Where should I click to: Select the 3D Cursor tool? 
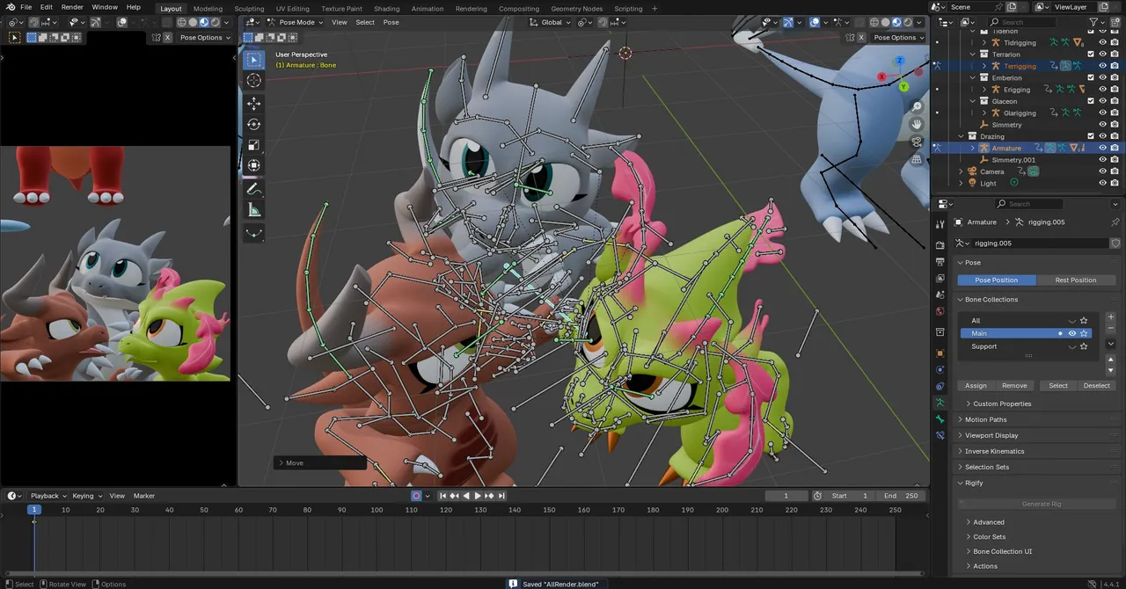click(x=253, y=81)
